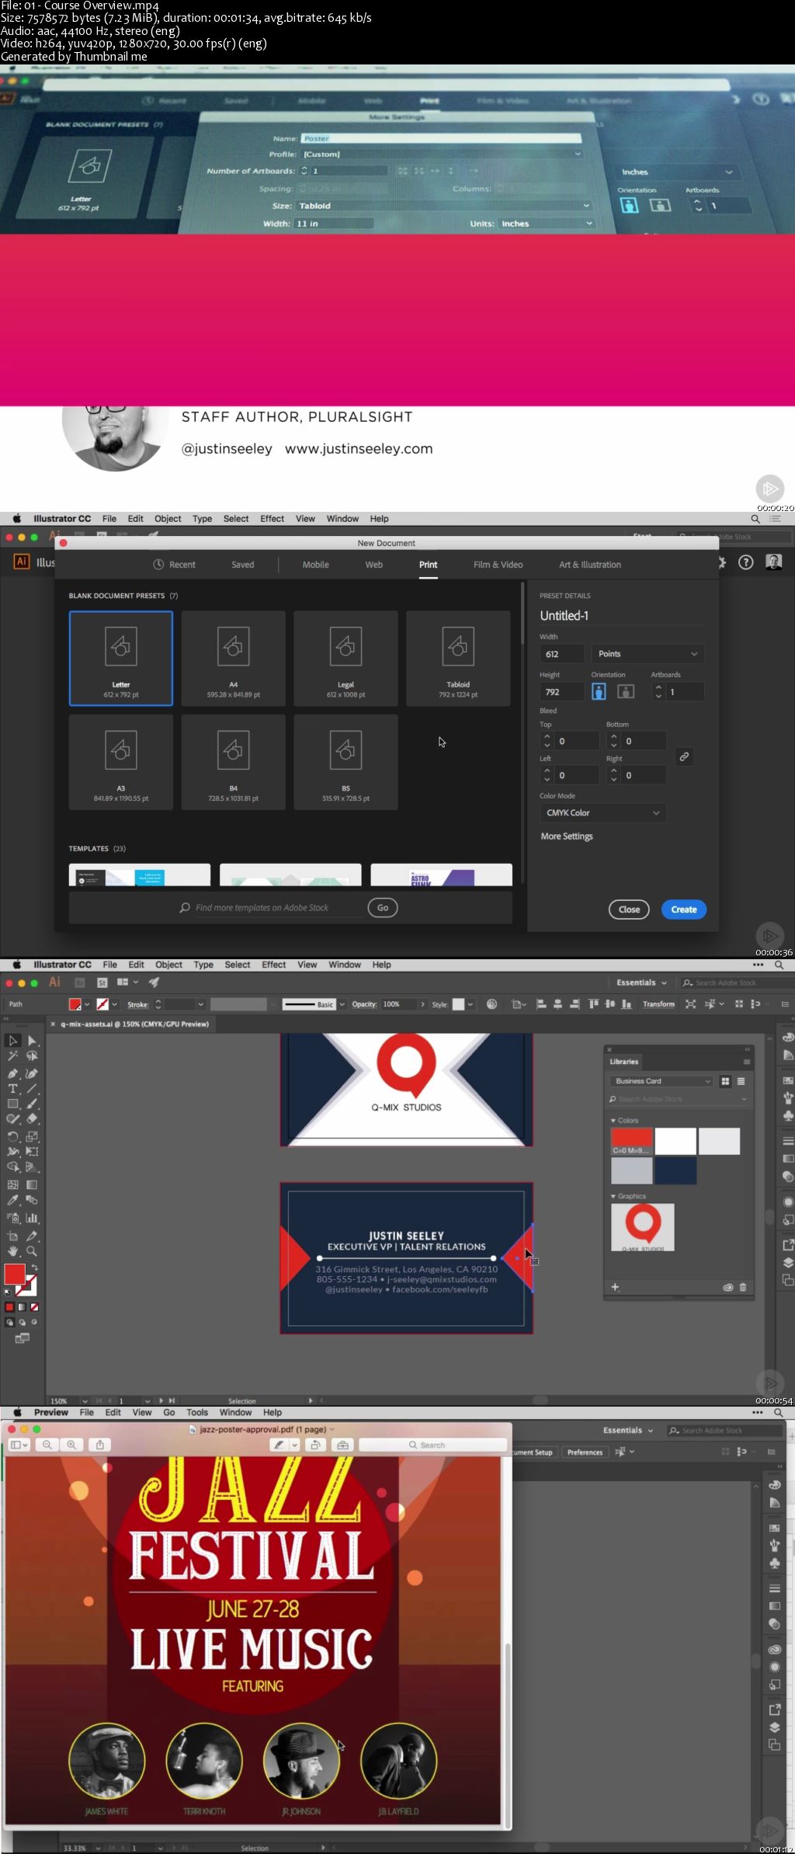The width and height of the screenshot is (795, 1854).
Task: Set paint mode to None below fill box
Action: 34,1307
